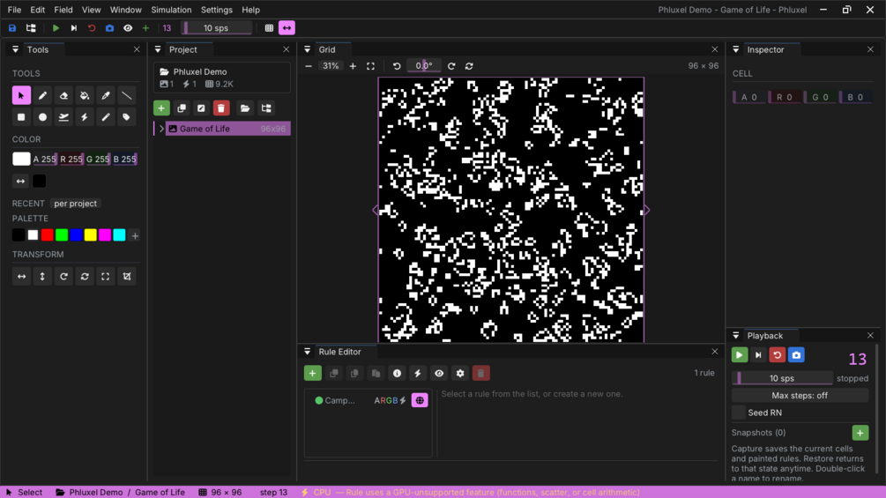886x498 pixels.
Task: Fit grid to view icon in Grid toolbar
Action: point(370,66)
